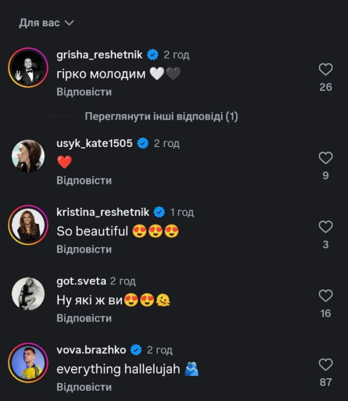The width and height of the screenshot is (348, 401).
Task: Open grisha_reshetnik's profile picture
Action: [x=28, y=67]
